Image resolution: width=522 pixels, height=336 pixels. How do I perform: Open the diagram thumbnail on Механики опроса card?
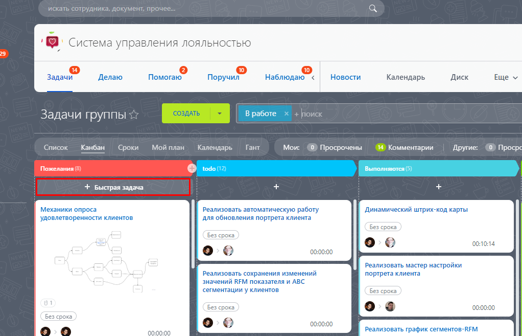(x=107, y=261)
